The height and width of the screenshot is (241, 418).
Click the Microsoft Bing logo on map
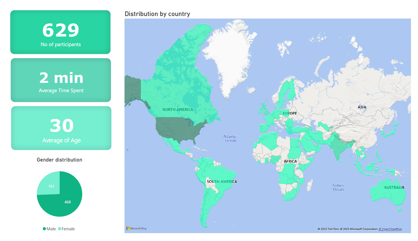click(x=136, y=228)
